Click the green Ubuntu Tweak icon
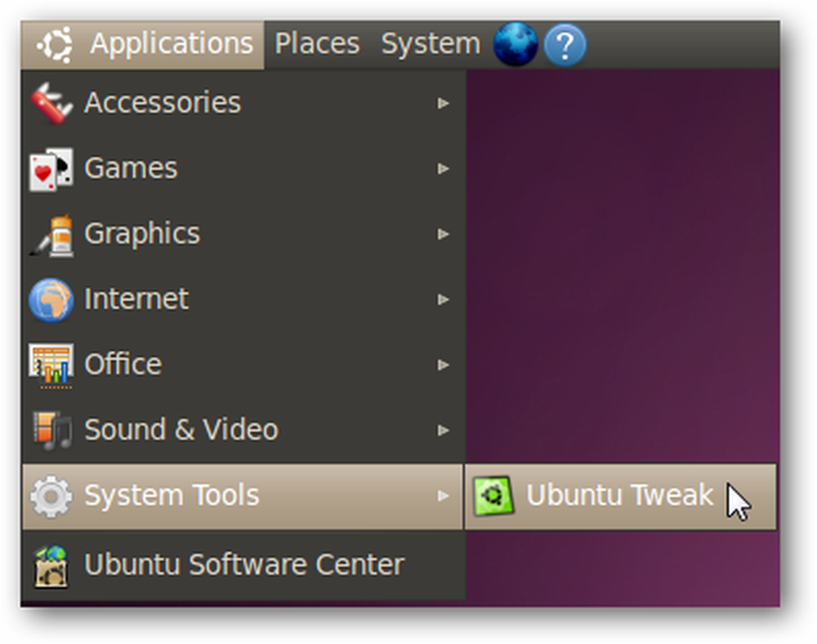The image size is (817, 644). [493, 495]
